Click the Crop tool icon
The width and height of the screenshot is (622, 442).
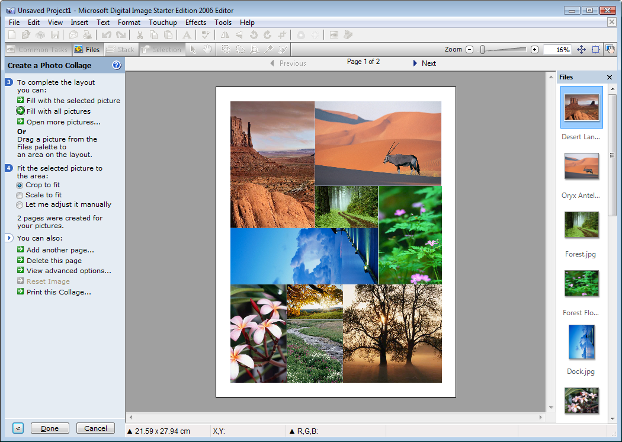282,35
